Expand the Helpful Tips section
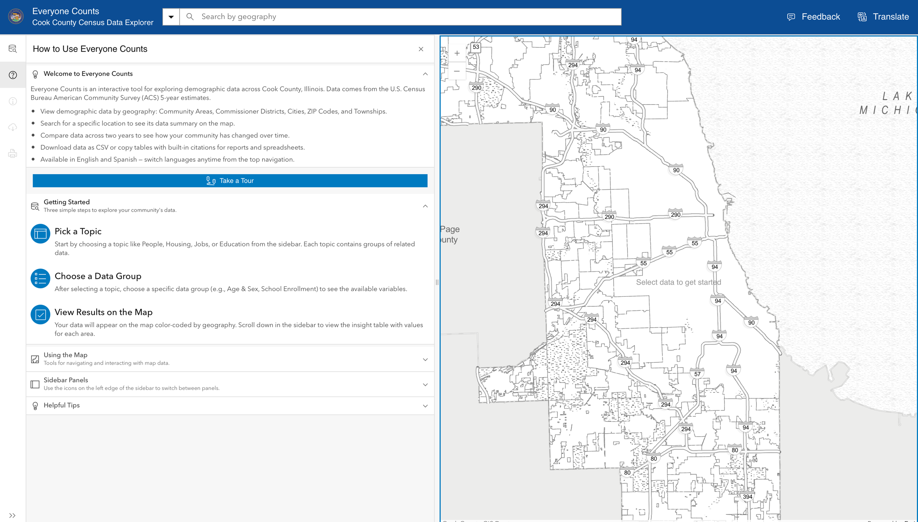The height and width of the screenshot is (522, 918). click(425, 406)
